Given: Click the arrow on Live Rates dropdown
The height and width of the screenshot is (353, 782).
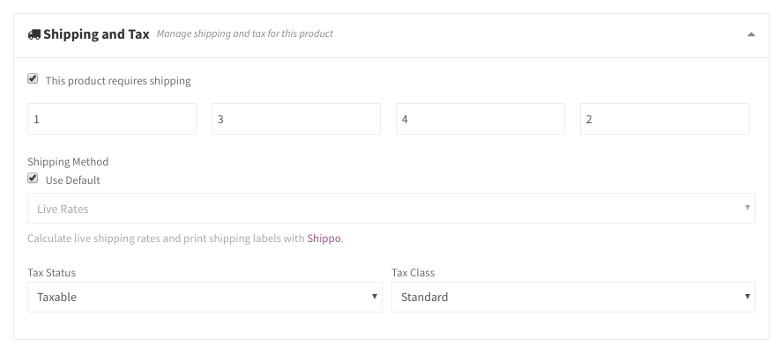Looking at the screenshot, I should click(747, 207).
